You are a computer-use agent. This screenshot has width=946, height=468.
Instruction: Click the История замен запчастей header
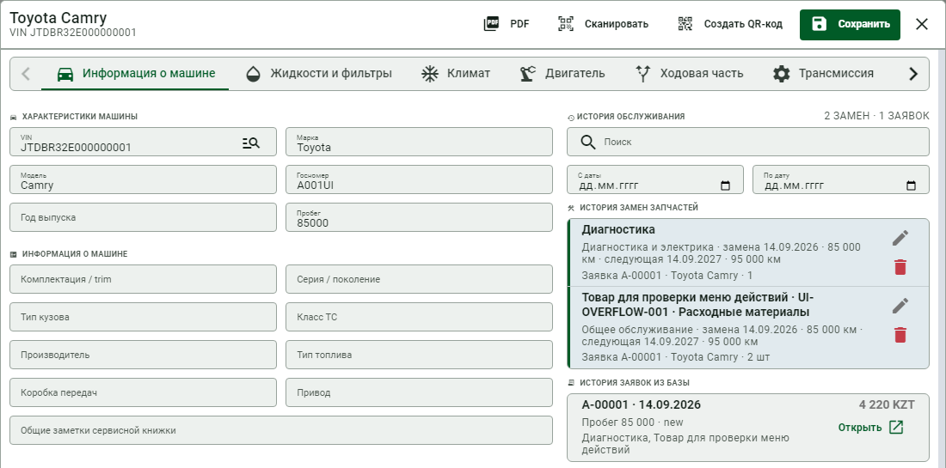click(638, 207)
